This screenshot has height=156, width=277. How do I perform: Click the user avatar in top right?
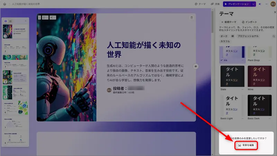click(x=272, y=4)
